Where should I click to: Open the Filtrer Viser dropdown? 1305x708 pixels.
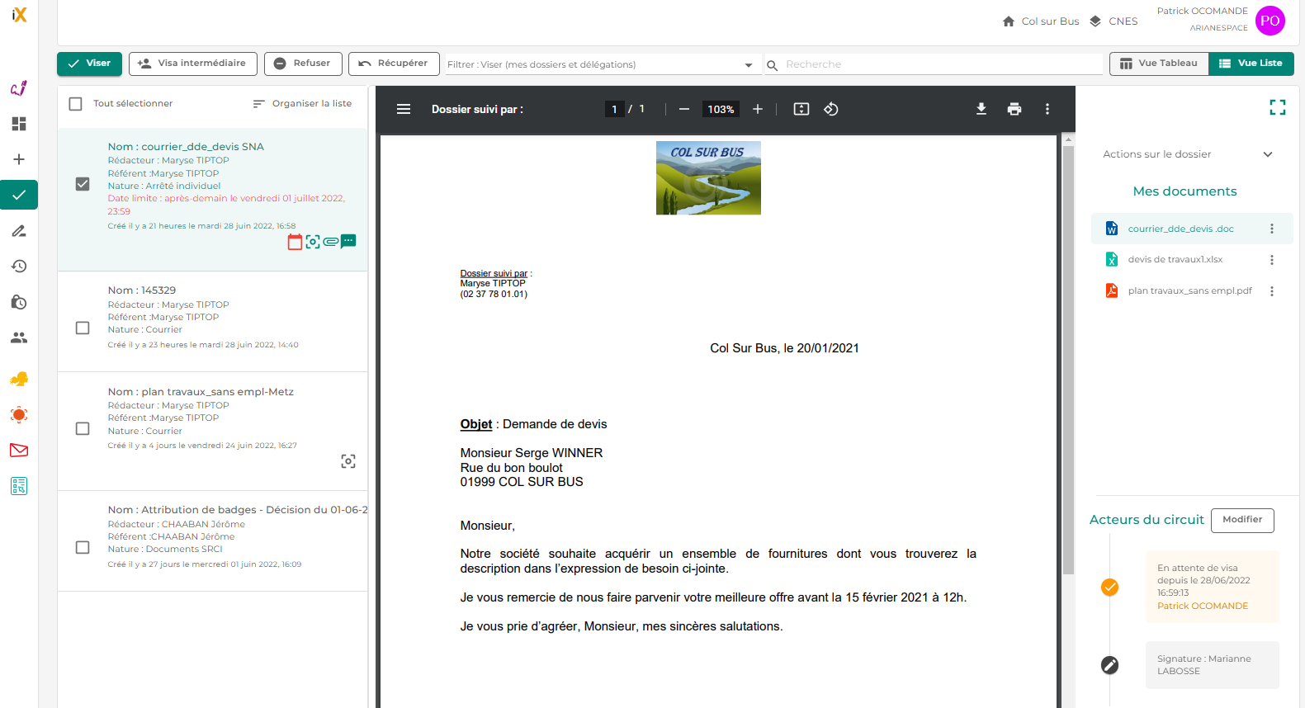pos(601,64)
